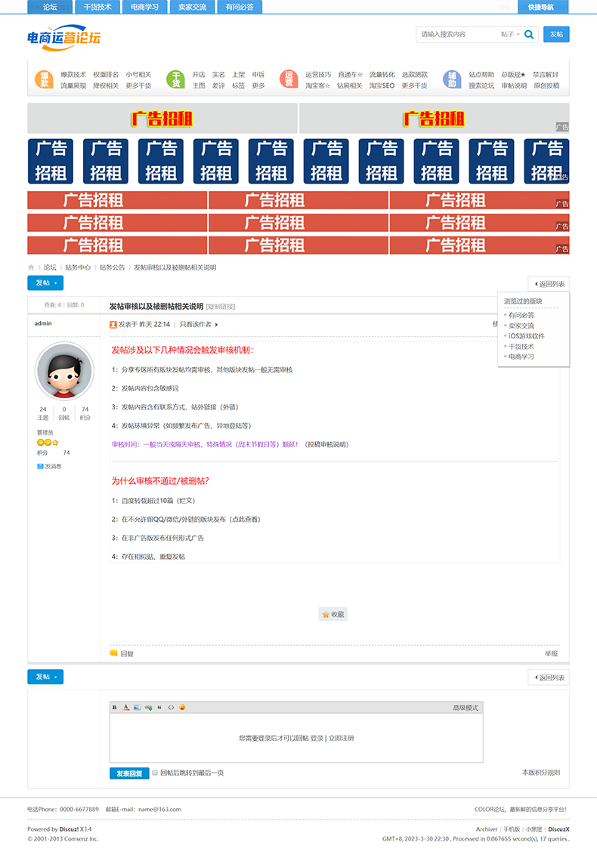The image size is (597, 855).
Task: Click the left gray 广告招租 banner
Action: pos(162,119)
